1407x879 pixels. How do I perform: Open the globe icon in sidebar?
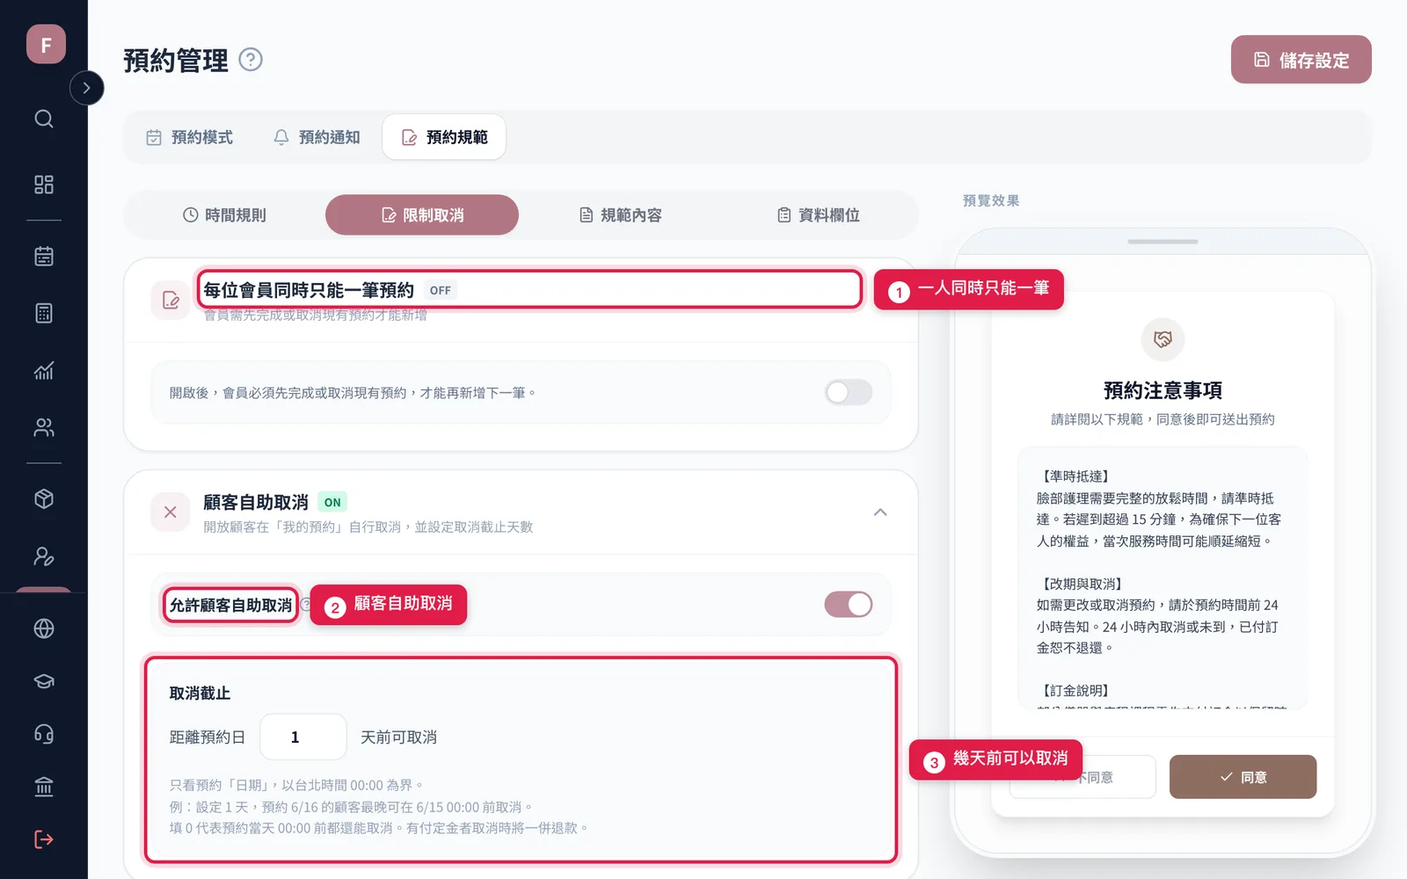pos(44,628)
